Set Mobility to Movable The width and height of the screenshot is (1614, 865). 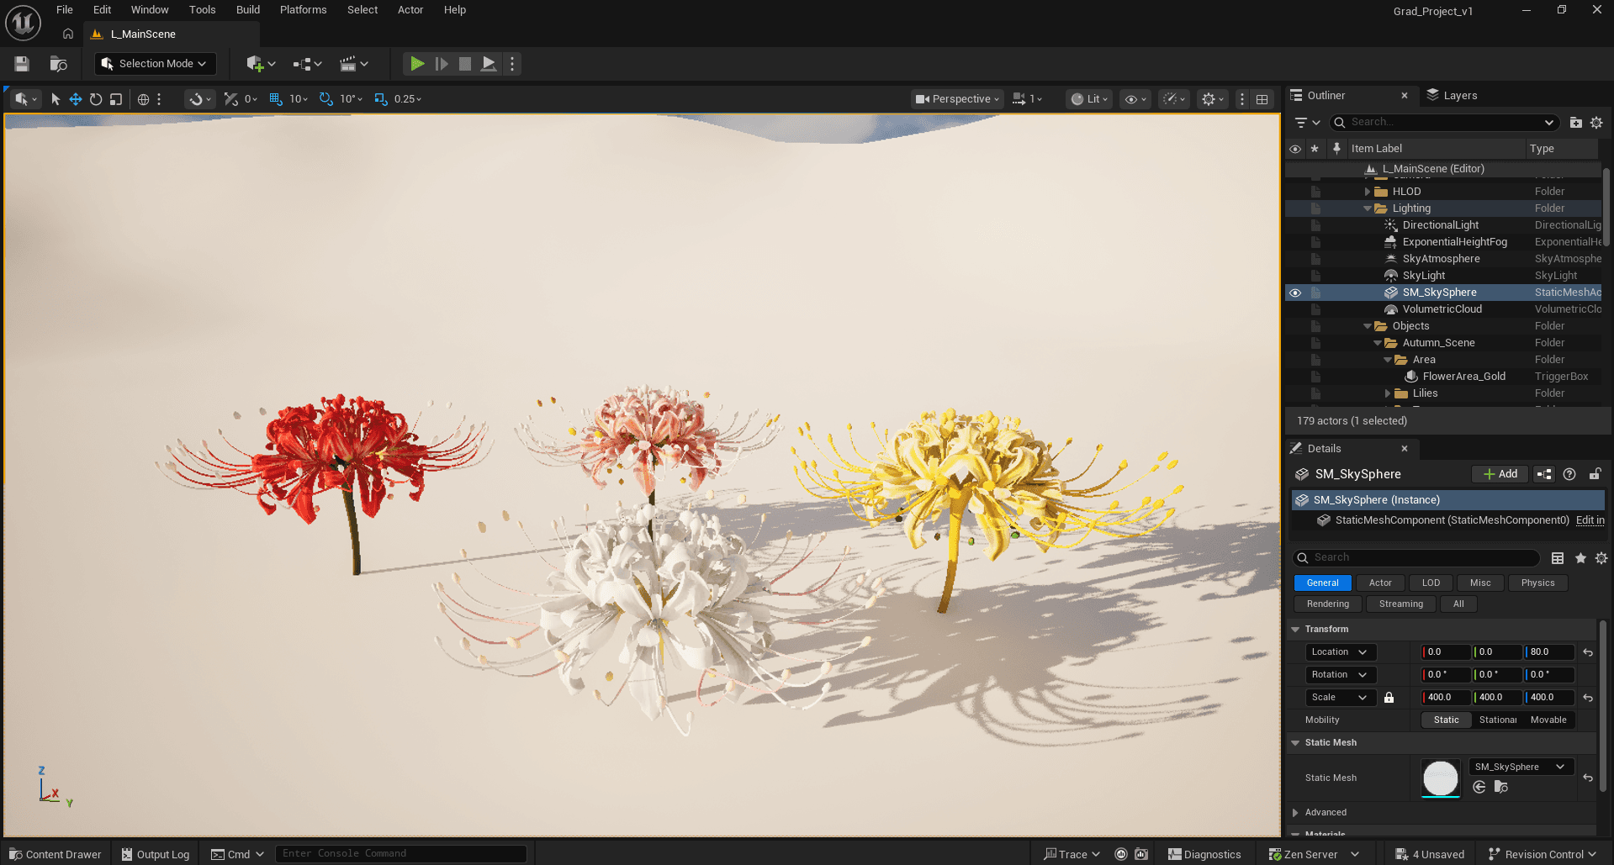(x=1548, y=720)
